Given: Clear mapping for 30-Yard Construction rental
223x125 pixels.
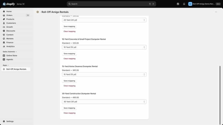Looking at the screenshot, I should pos(69,113).
